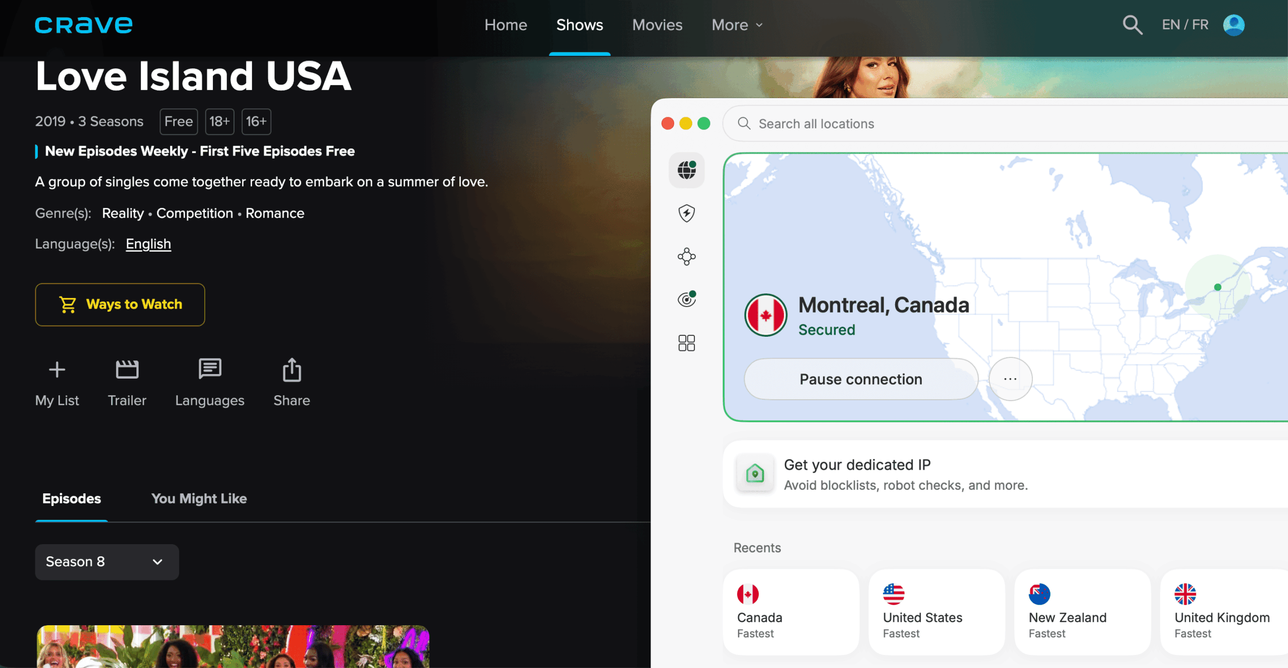Add show to My List
The image size is (1288, 668).
[x=57, y=383]
